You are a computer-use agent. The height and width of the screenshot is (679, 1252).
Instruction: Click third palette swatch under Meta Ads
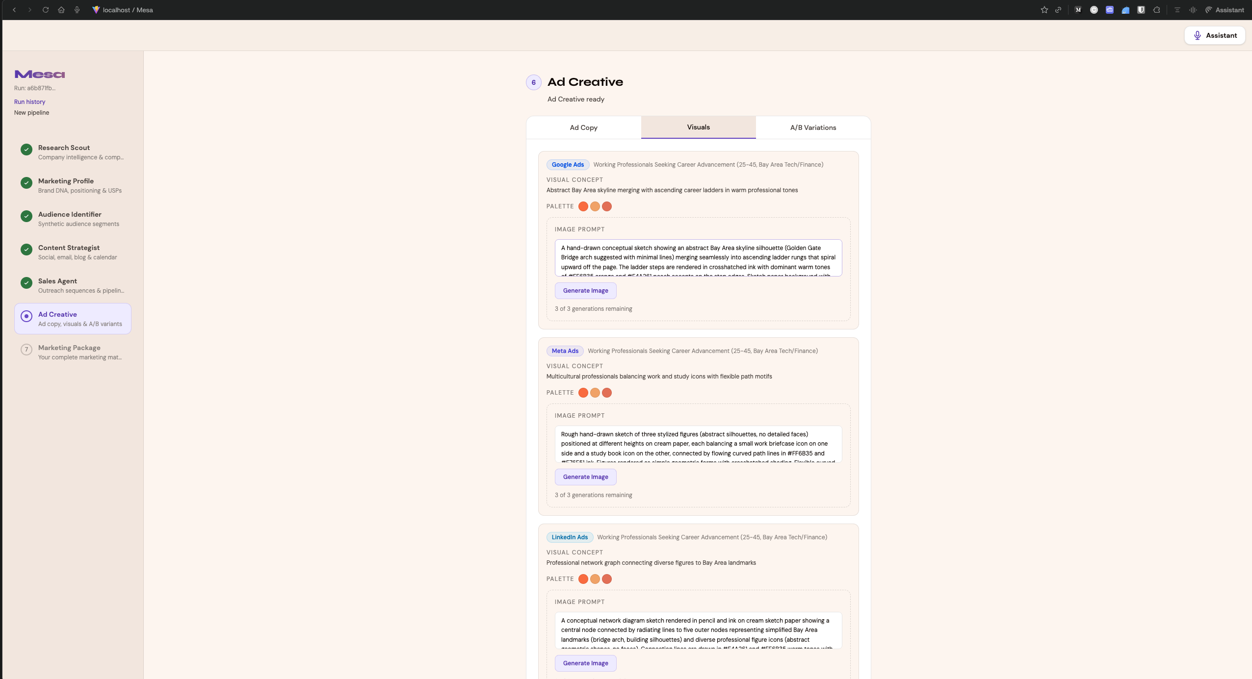607,393
